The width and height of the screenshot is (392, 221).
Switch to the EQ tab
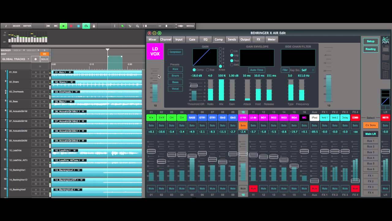(x=205, y=39)
